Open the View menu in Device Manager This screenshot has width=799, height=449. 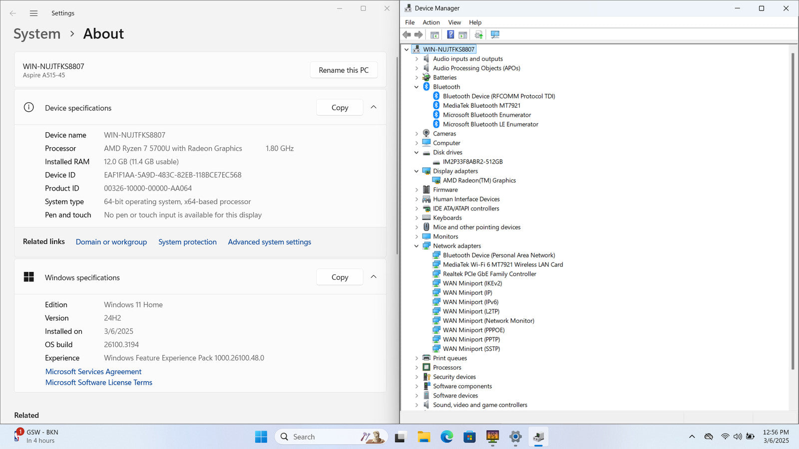pos(454,22)
